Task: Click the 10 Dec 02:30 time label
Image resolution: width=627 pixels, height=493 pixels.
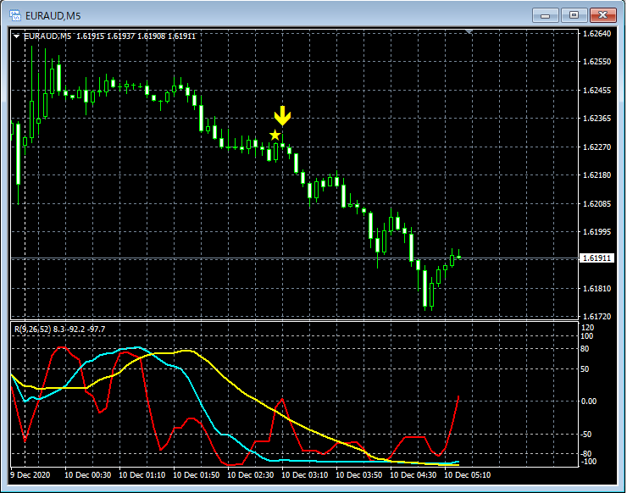Action: pos(250,476)
